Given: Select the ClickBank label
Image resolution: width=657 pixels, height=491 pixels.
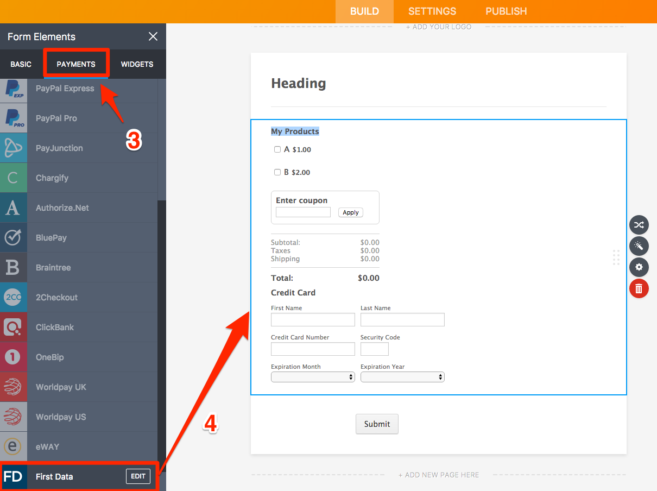Looking at the screenshot, I should point(55,327).
